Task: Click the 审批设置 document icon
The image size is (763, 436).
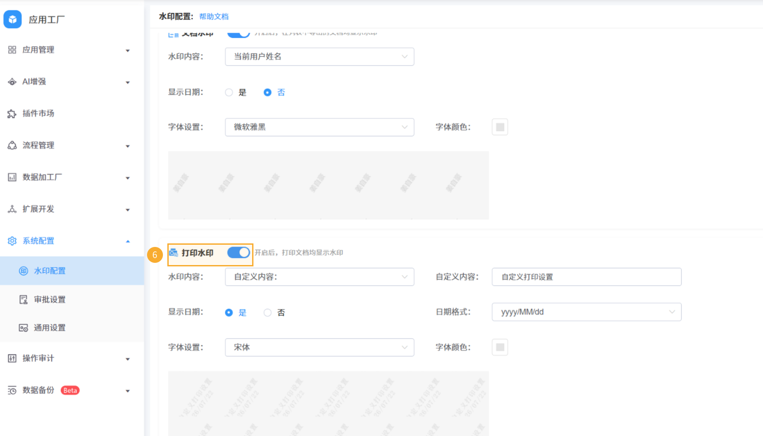Action: [x=23, y=300]
